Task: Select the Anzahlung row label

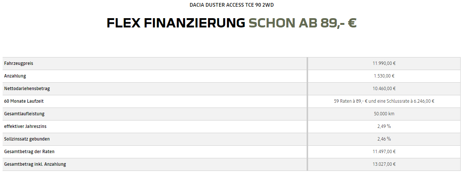Action: coord(15,76)
